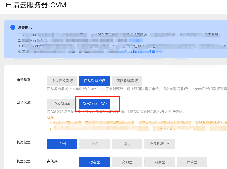Click the 机型配置 label
227x169 pixels.
pos(24,161)
